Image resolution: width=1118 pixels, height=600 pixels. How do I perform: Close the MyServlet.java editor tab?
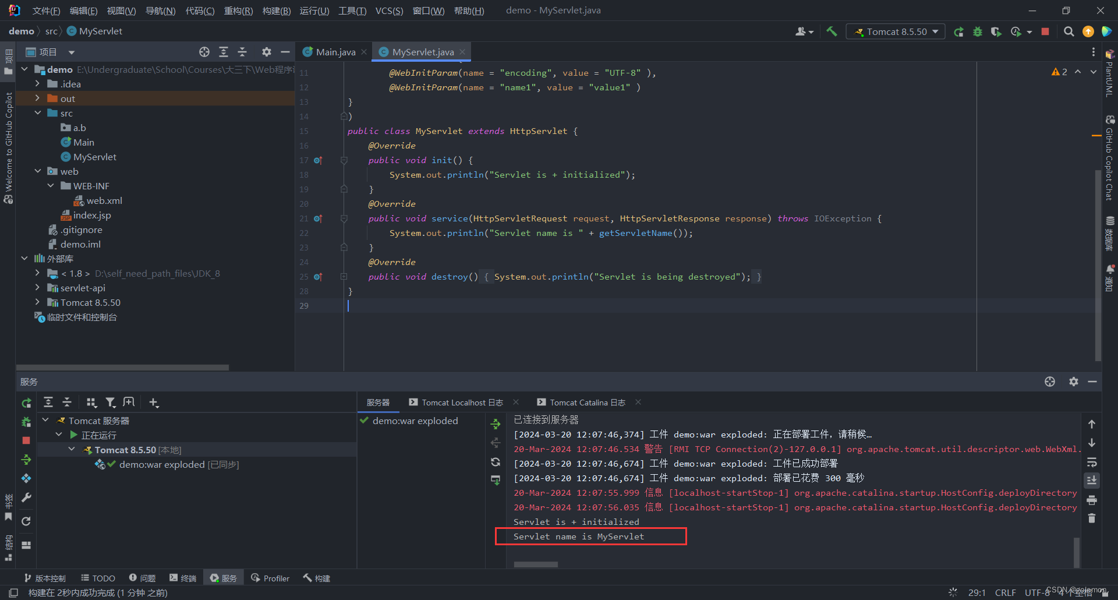coord(462,52)
